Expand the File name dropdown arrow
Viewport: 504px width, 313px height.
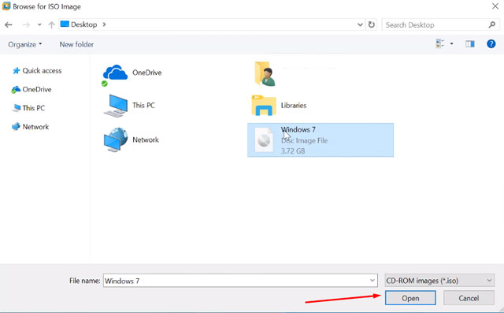pos(372,281)
